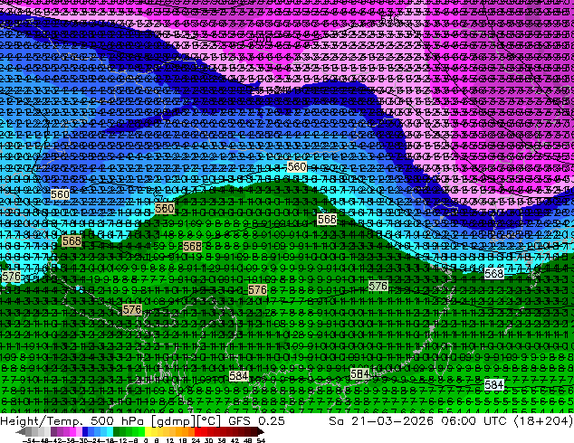Image resolution: width=574 pixels, height=443 pixels.
Task: Click the '-30' legend tick label
Action: pyautogui.click(x=83, y=441)
